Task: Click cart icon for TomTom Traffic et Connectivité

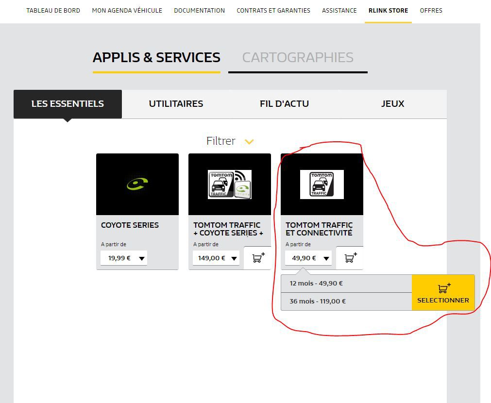Action: point(350,258)
